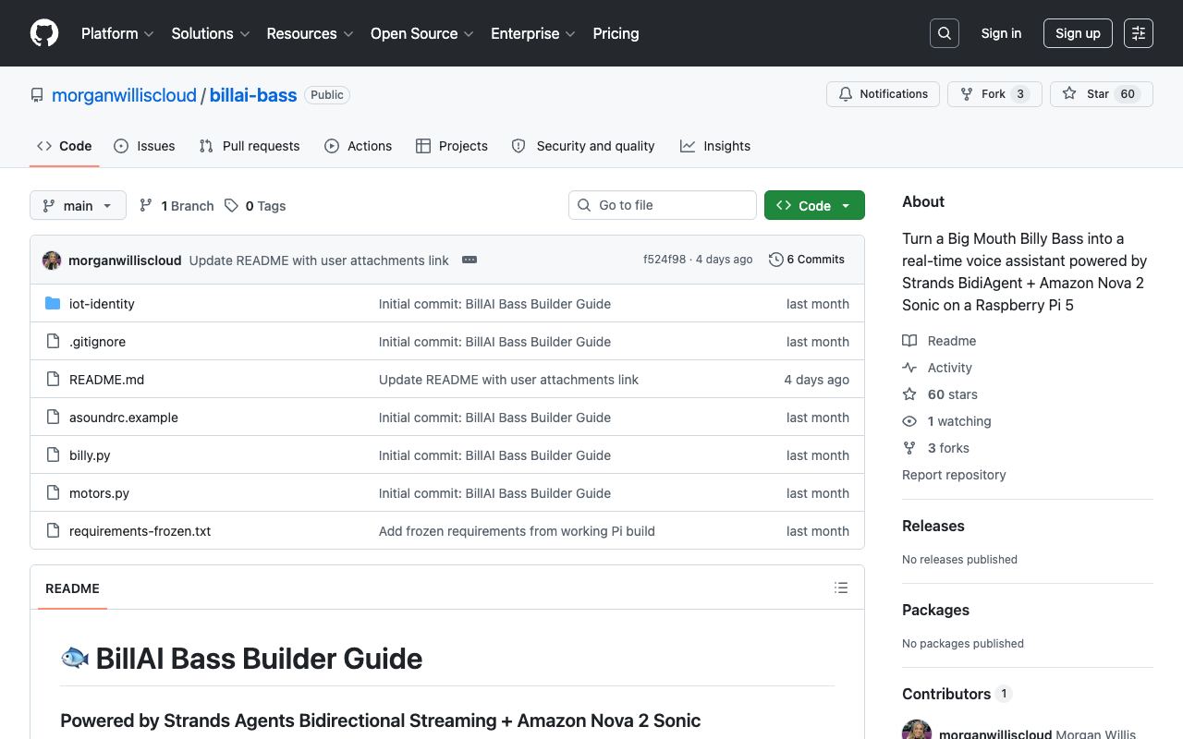Open billai-bass repository name link
1183x739 pixels.
pos(253,95)
